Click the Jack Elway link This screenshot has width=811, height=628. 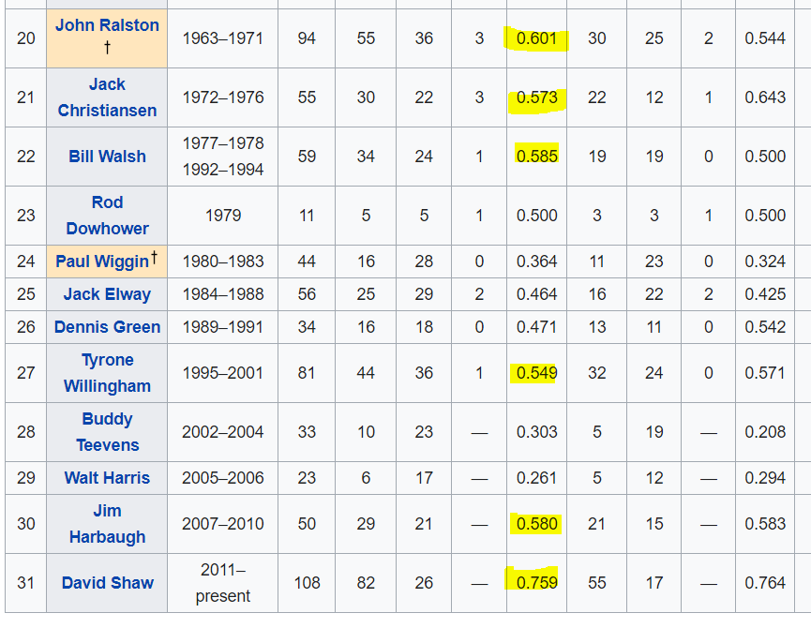pos(107,294)
